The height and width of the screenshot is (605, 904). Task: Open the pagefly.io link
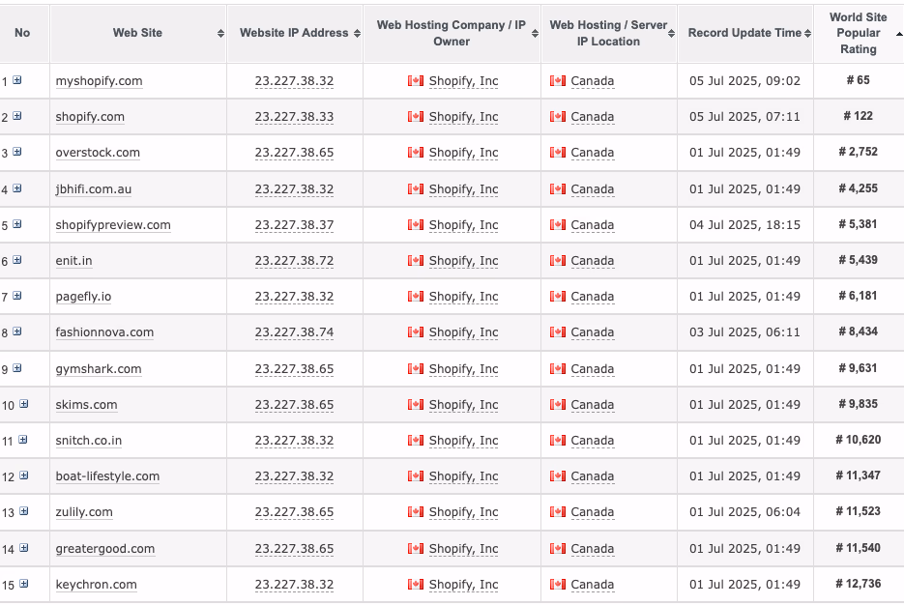pyautogui.click(x=83, y=297)
